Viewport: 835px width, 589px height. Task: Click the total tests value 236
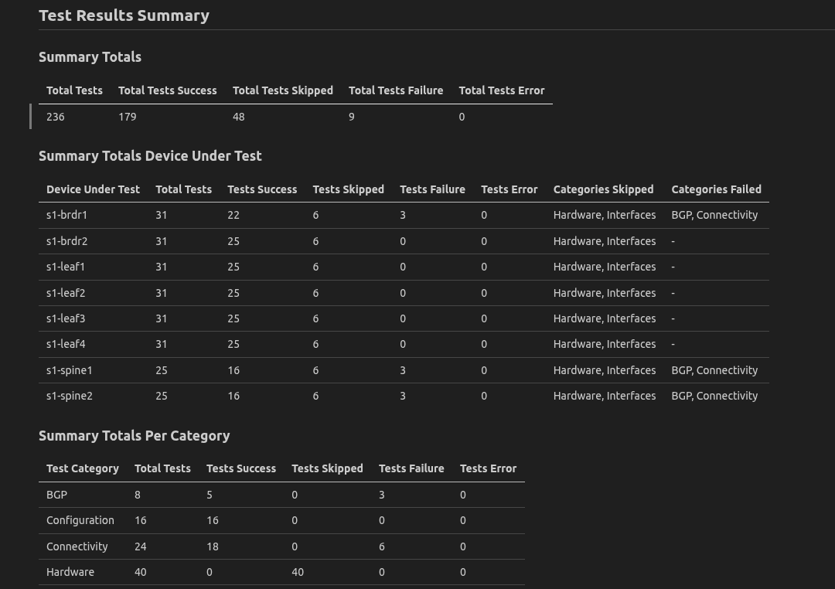(x=56, y=117)
